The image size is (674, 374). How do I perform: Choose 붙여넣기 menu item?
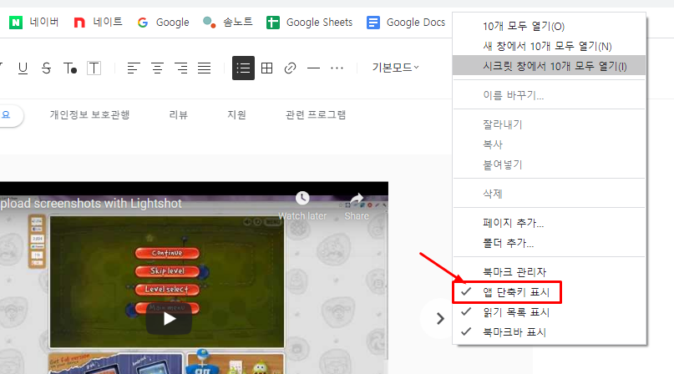point(549,164)
